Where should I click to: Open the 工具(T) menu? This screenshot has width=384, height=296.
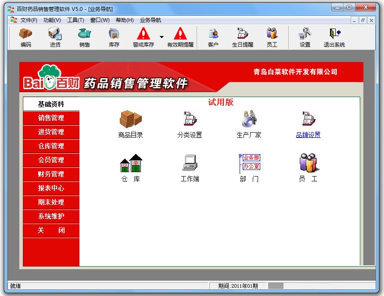coord(75,20)
